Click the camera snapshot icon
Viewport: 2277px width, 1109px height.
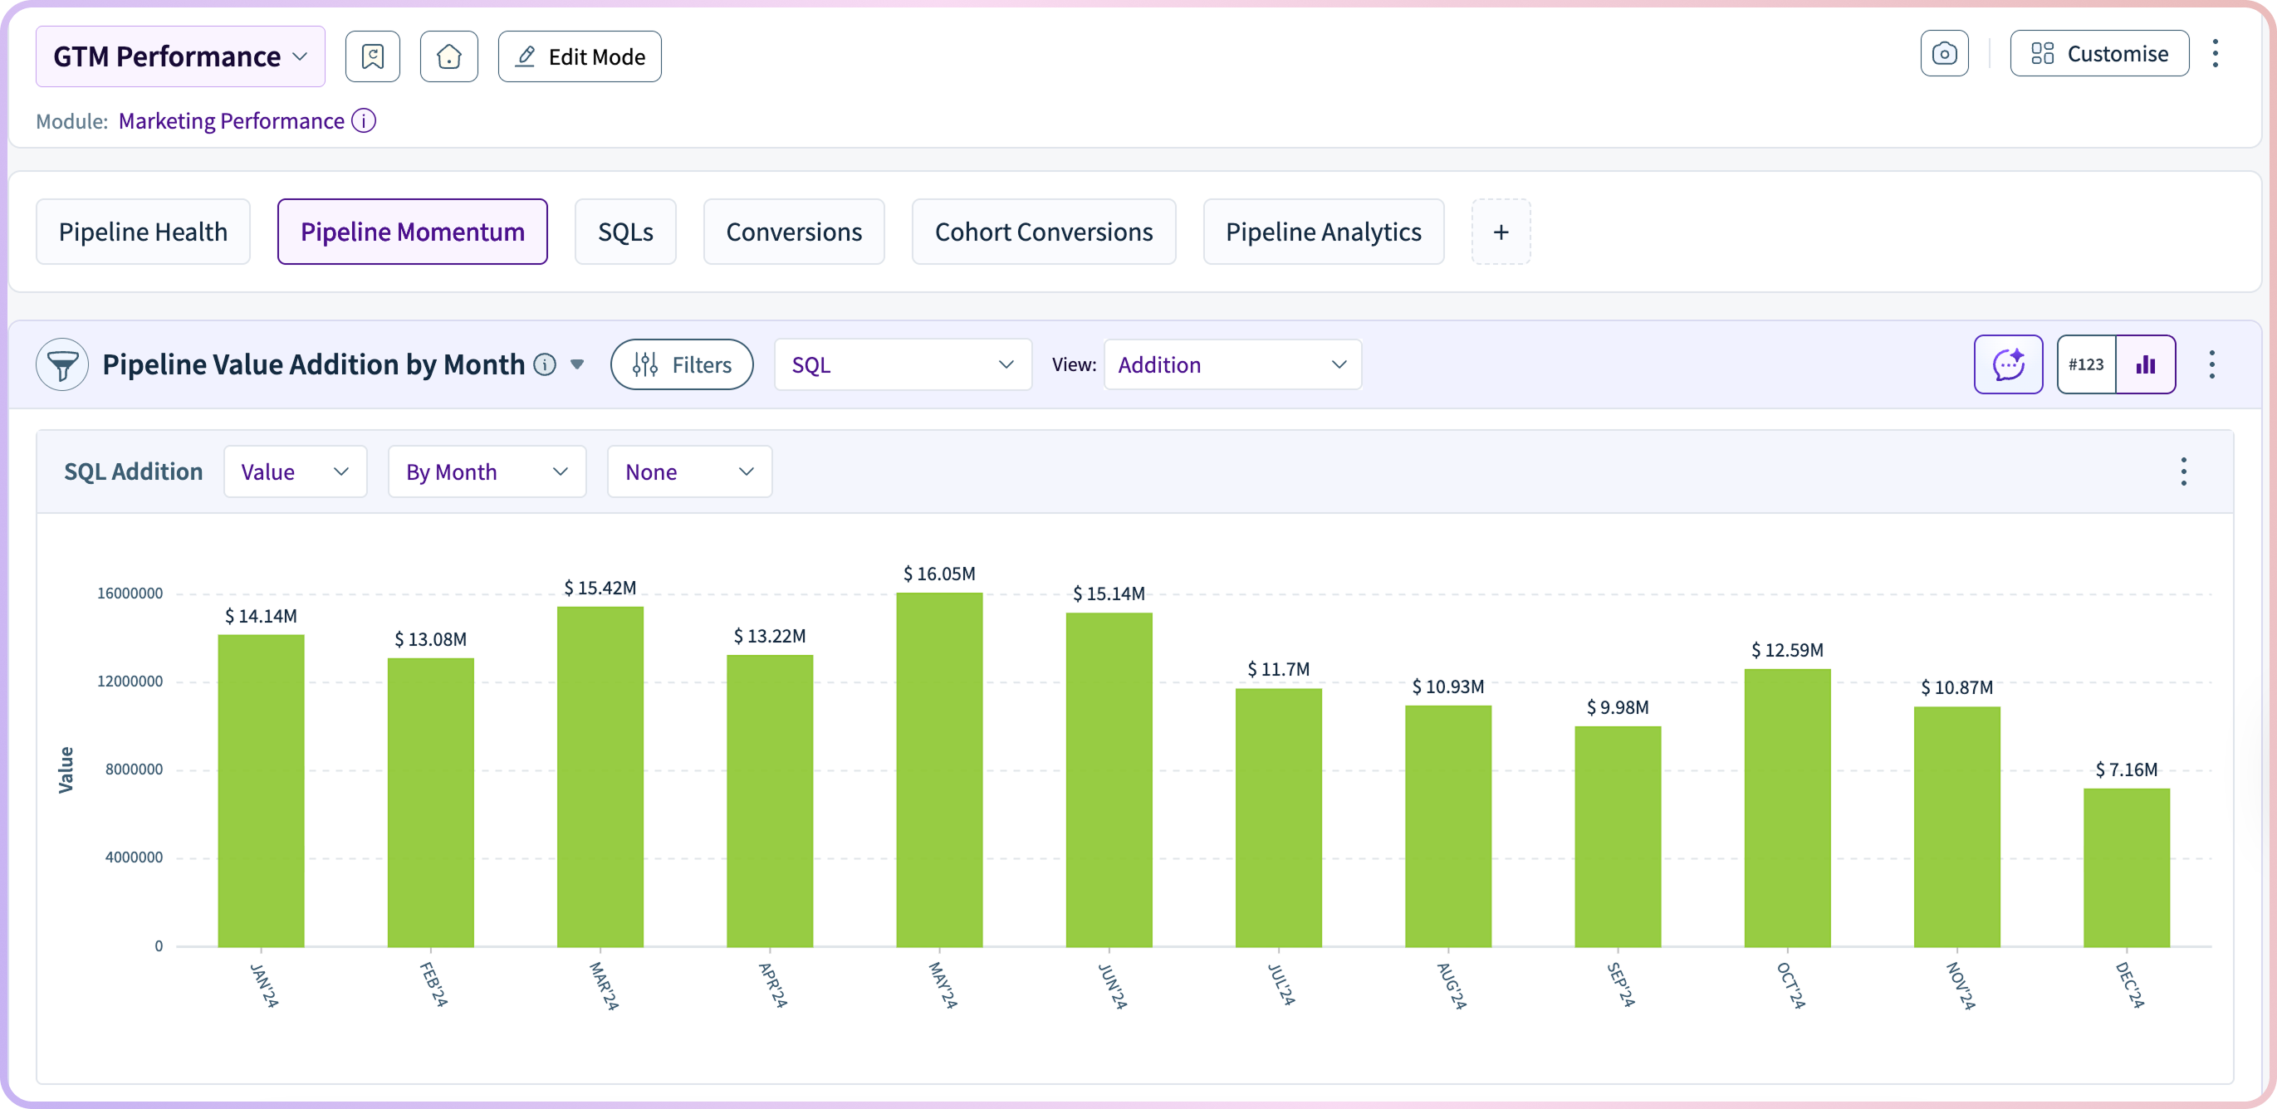point(1944,54)
